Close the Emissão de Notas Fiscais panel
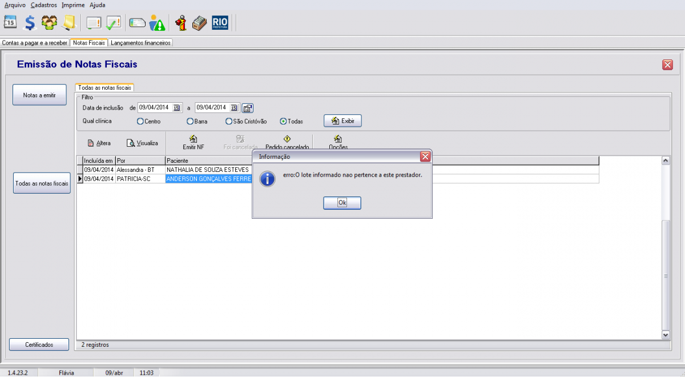Viewport: 685px width, 377px height. (667, 65)
